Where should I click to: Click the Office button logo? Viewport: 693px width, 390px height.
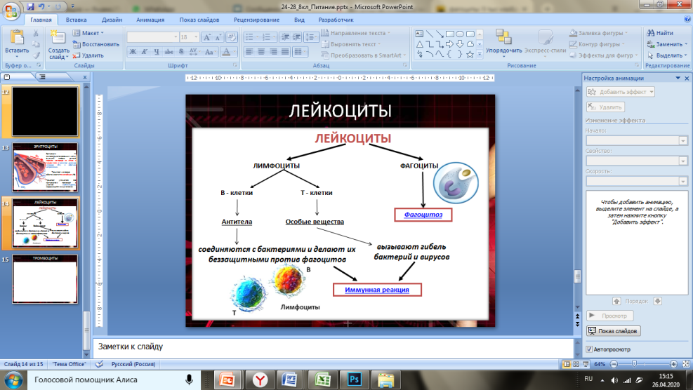tap(11, 10)
